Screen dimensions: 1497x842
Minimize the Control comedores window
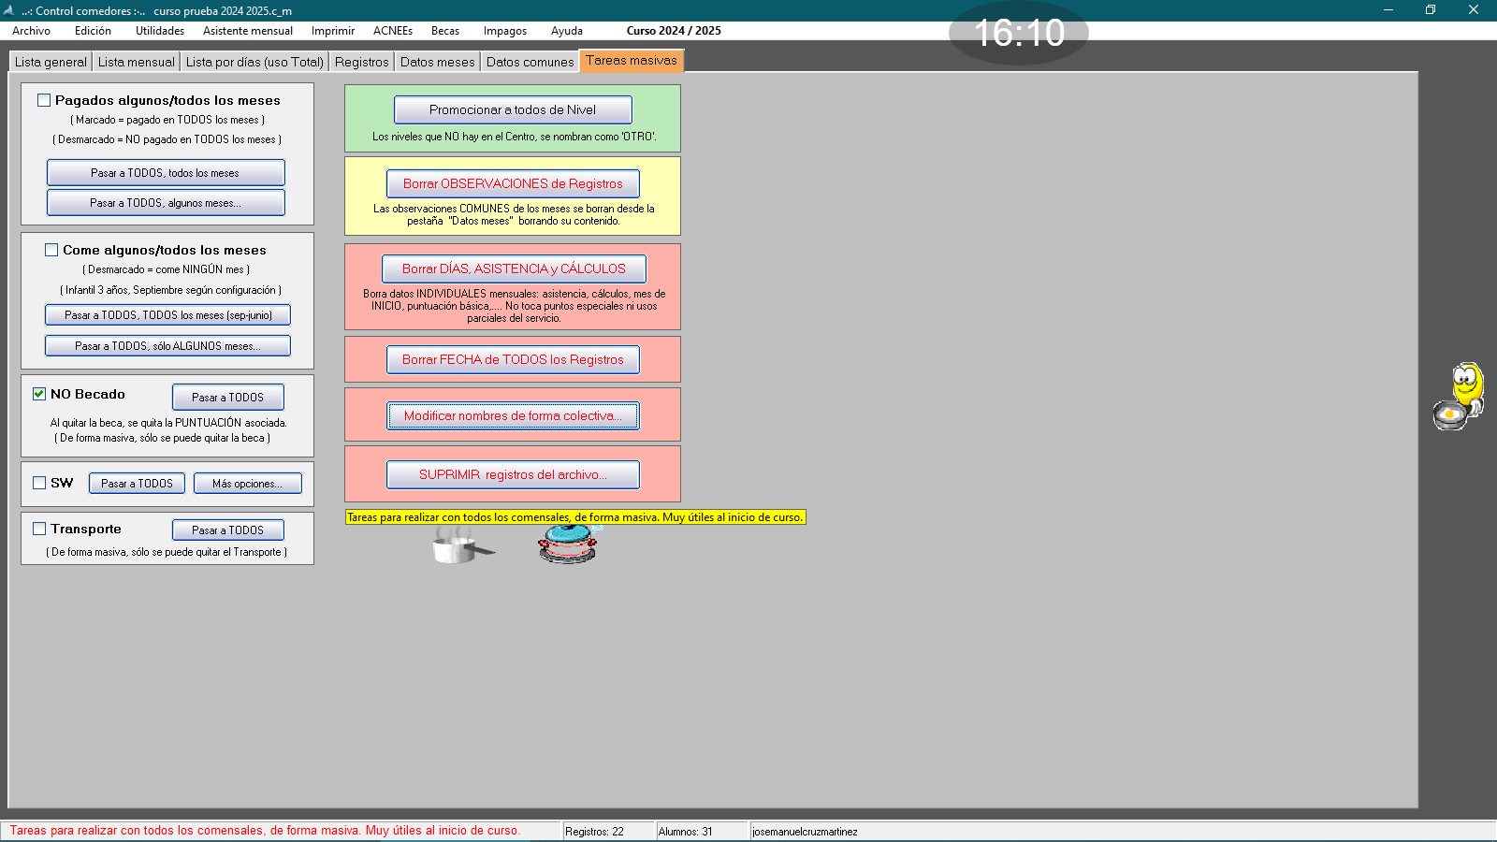pyautogui.click(x=1388, y=10)
